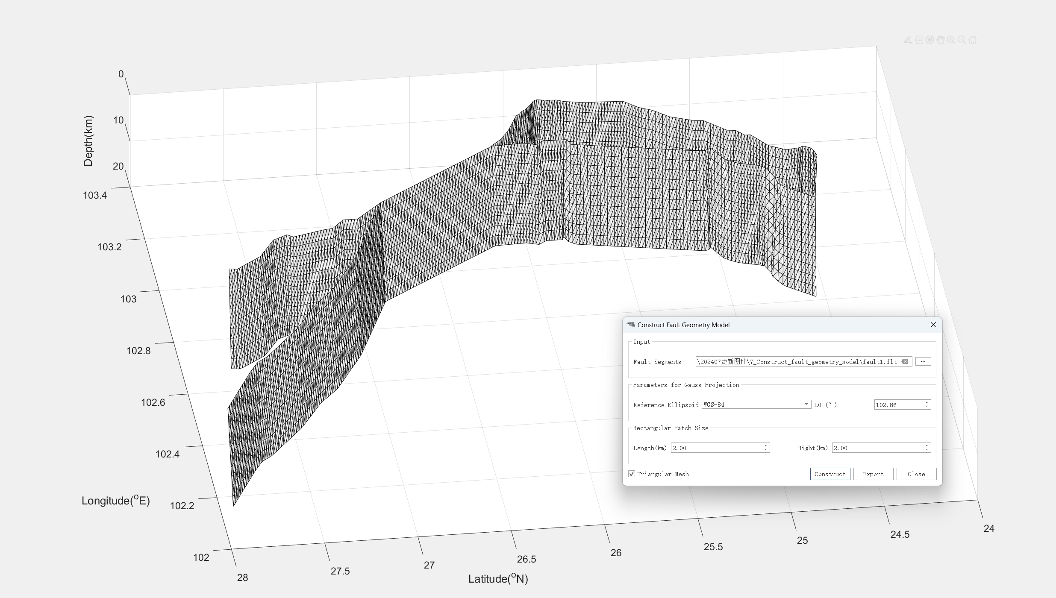Open the axes export menu icon
The image size is (1056, 598).
[909, 40]
